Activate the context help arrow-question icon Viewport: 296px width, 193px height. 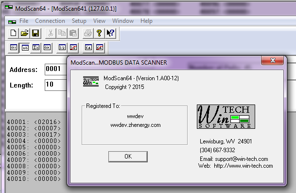(110, 33)
